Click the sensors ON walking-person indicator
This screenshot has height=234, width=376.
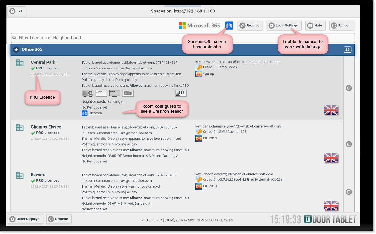(x=229, y=26)
